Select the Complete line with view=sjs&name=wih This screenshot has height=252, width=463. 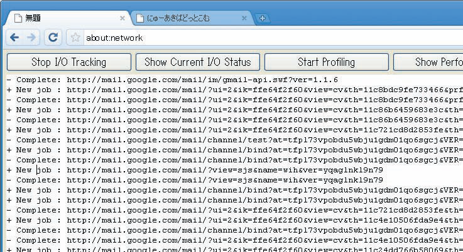(x=195, y=180)
